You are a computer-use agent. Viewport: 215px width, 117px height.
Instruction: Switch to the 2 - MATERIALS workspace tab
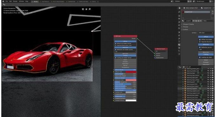(x=44, y=2)
